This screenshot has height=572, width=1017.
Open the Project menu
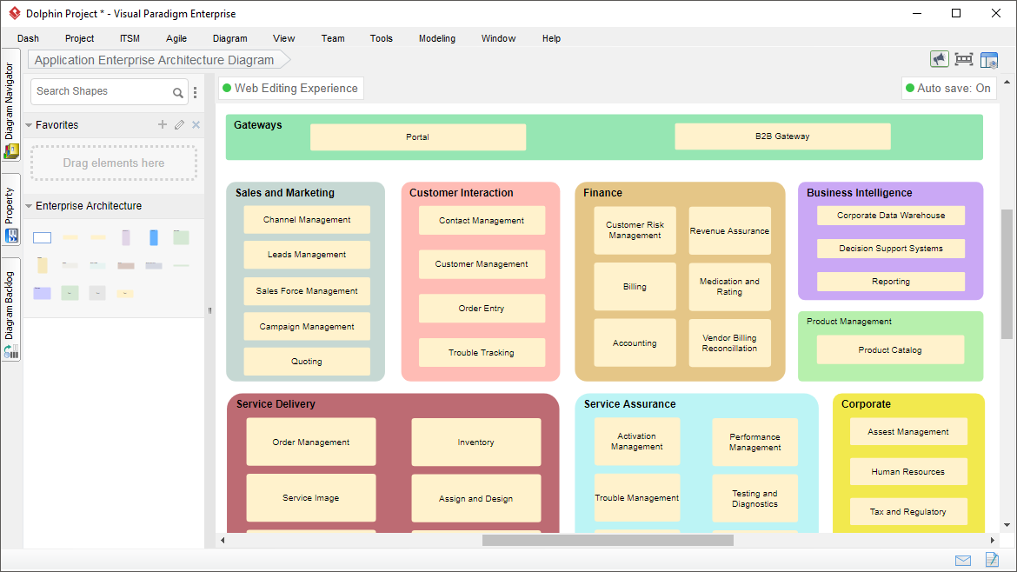79,38
